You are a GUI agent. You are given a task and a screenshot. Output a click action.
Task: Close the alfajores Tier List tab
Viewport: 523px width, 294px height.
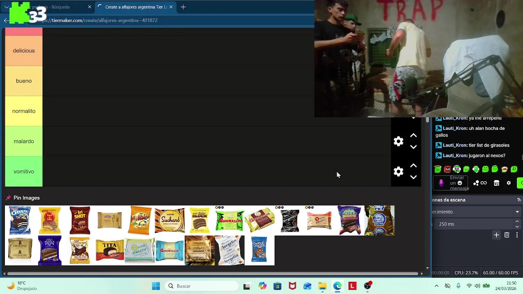click(171, 7)
